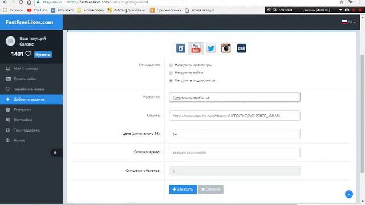Select the Instagram service icon

click(x=226, y=48)
